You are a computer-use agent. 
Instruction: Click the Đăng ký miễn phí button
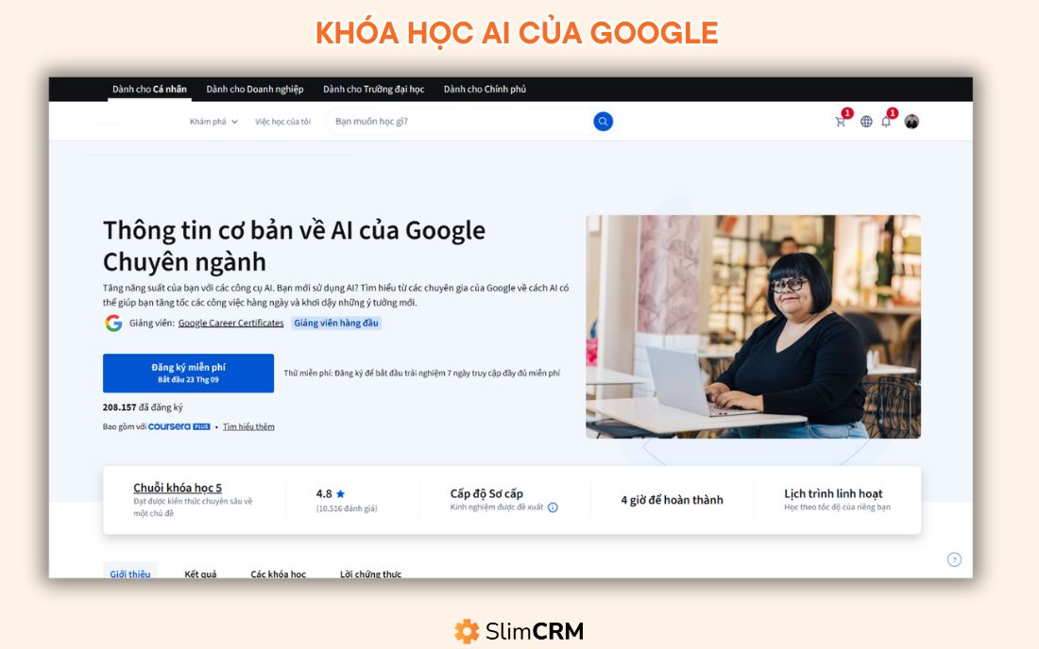click(188, 374)
